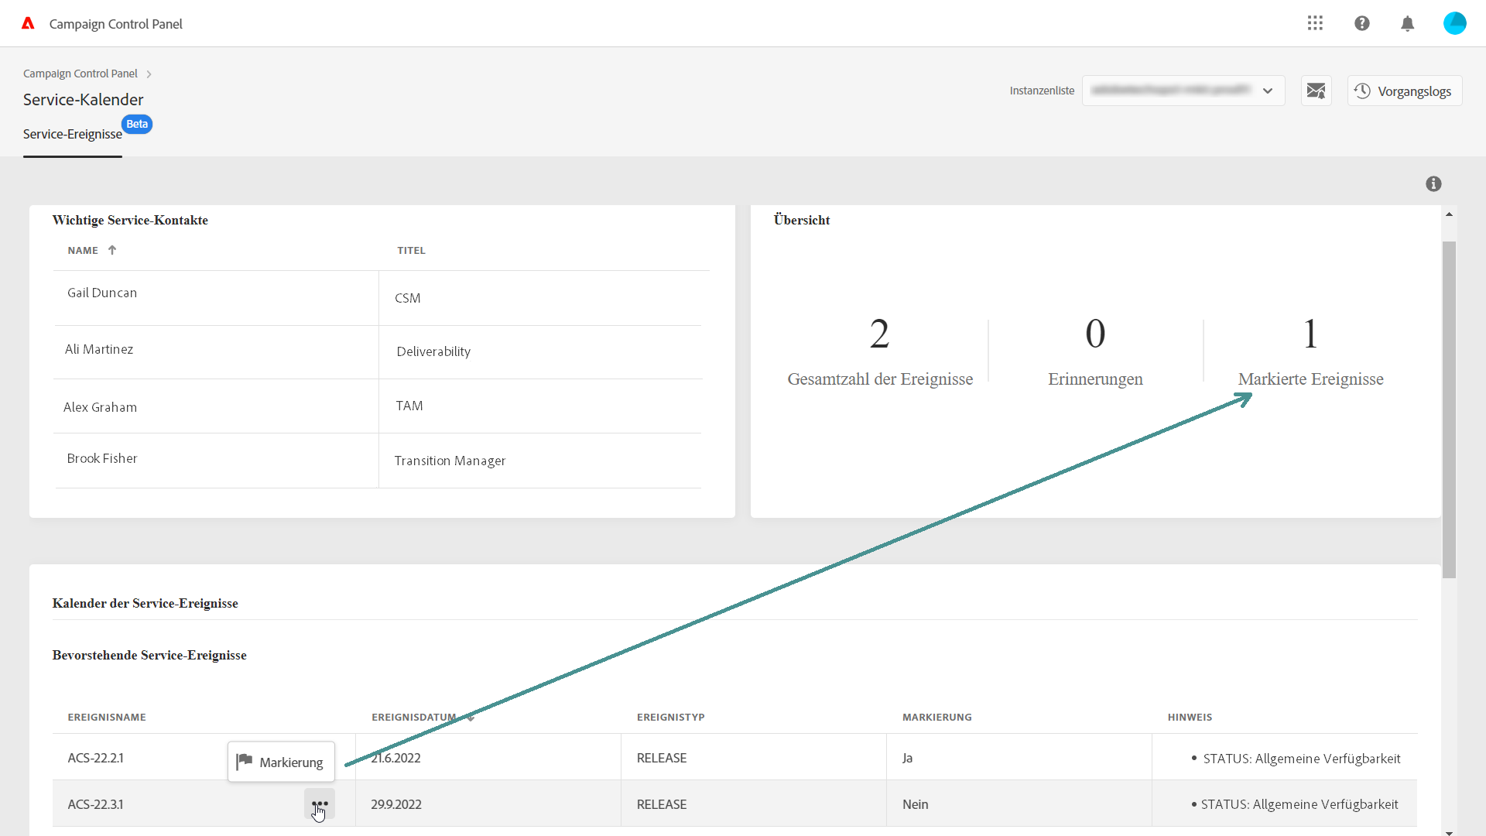Image resolution: width=1486 pixels, height=836 pixels.
Task: Select the ACS-22.2.1 event row
Action: (96, 758)
